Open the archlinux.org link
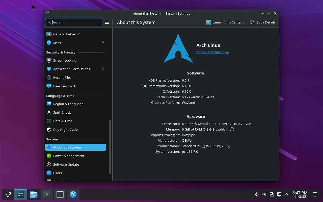This screenshot has width=323, height=202. tap(213, 52)
